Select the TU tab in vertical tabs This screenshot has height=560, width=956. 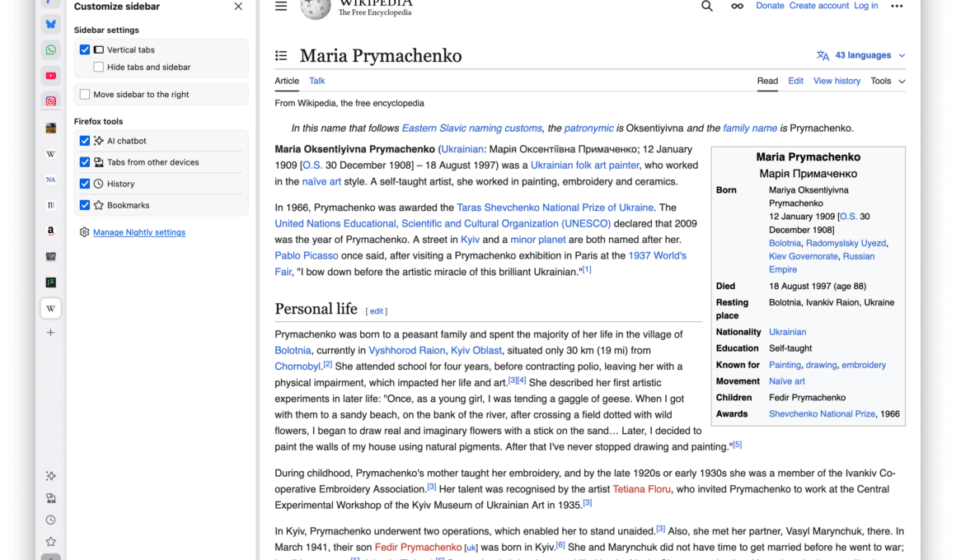[50, 205]
